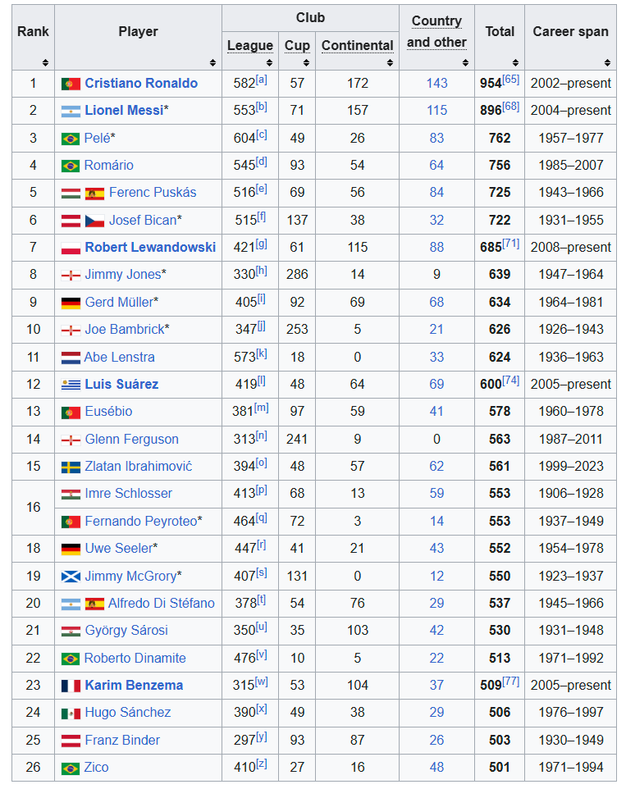Click Brazil flag beside Zico
This screenshot has width=626, height=789.
click(x=71, y=768)
